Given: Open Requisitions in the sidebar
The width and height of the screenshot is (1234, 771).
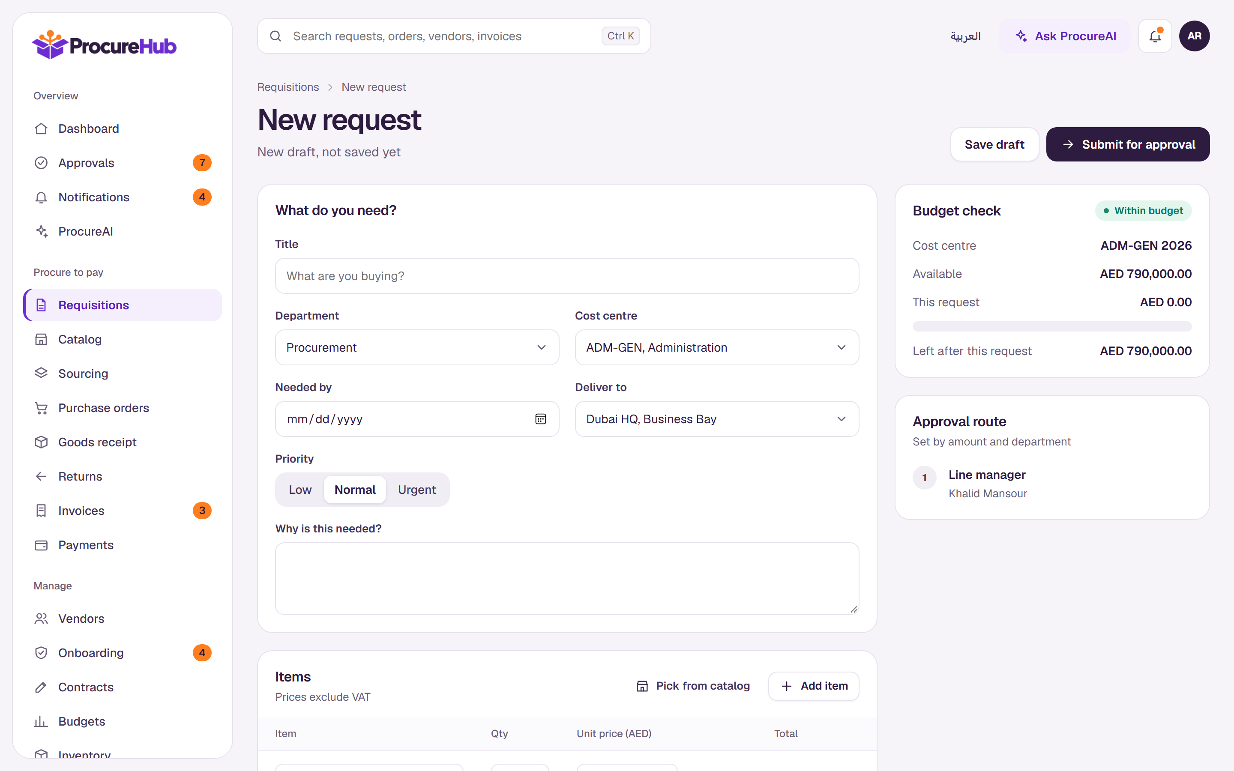Looking at the screenshot, I should (x=123, y=305).
